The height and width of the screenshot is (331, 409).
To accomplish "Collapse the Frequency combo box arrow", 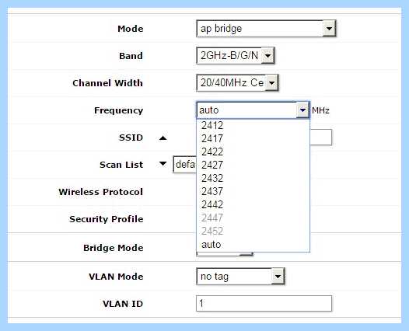I will click(302, 110).
